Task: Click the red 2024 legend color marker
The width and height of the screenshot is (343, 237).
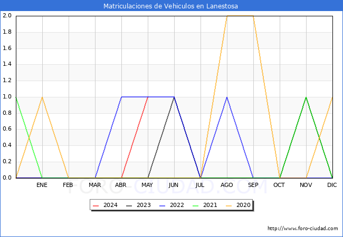Action: (96, 206)
